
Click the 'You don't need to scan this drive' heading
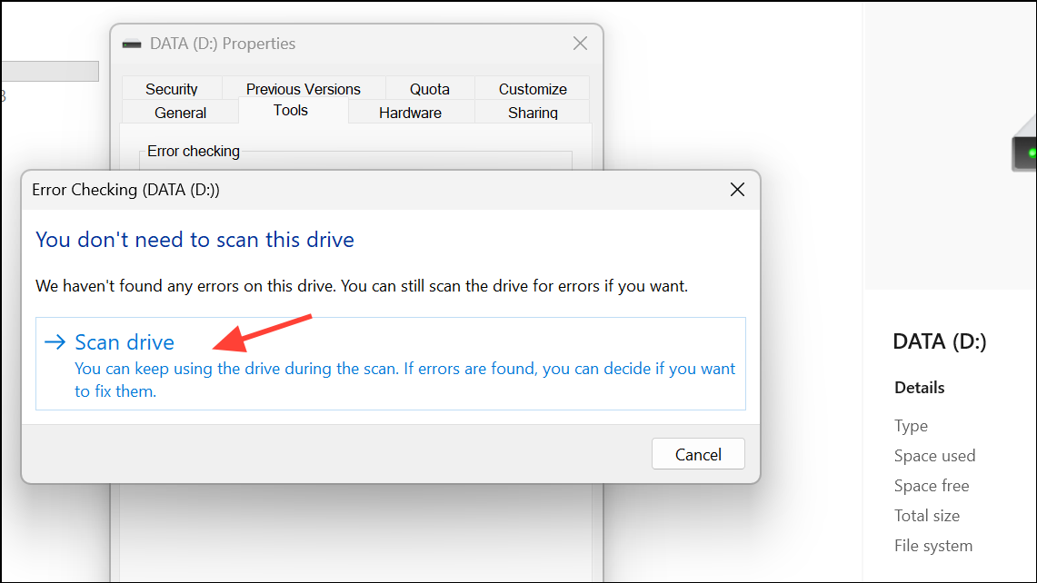coord(194,239)
